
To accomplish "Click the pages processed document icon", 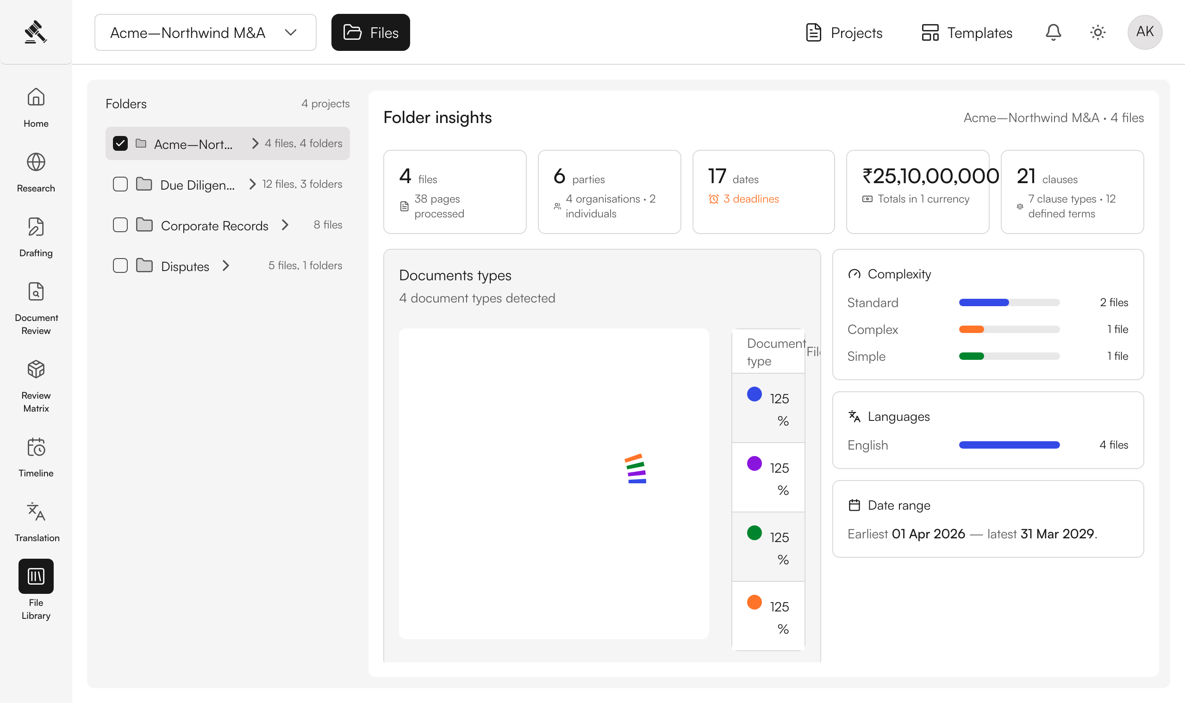I will [x=404, y=206].
